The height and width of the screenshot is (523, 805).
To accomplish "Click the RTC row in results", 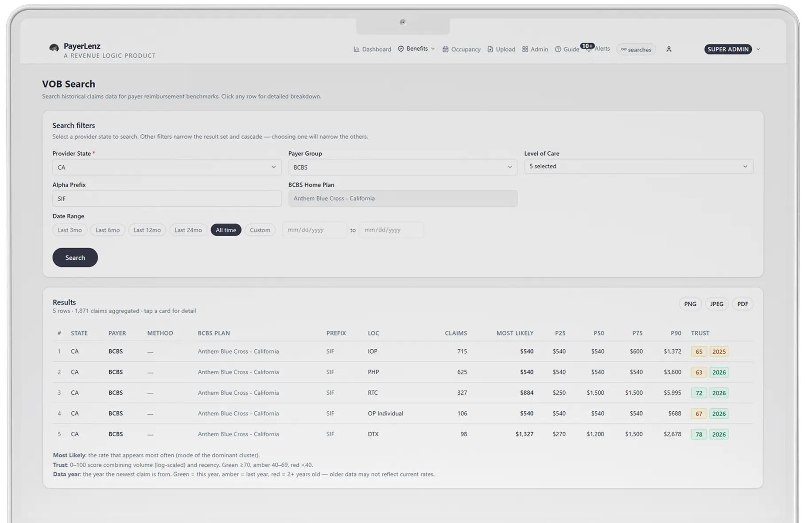I will (403, 393).
